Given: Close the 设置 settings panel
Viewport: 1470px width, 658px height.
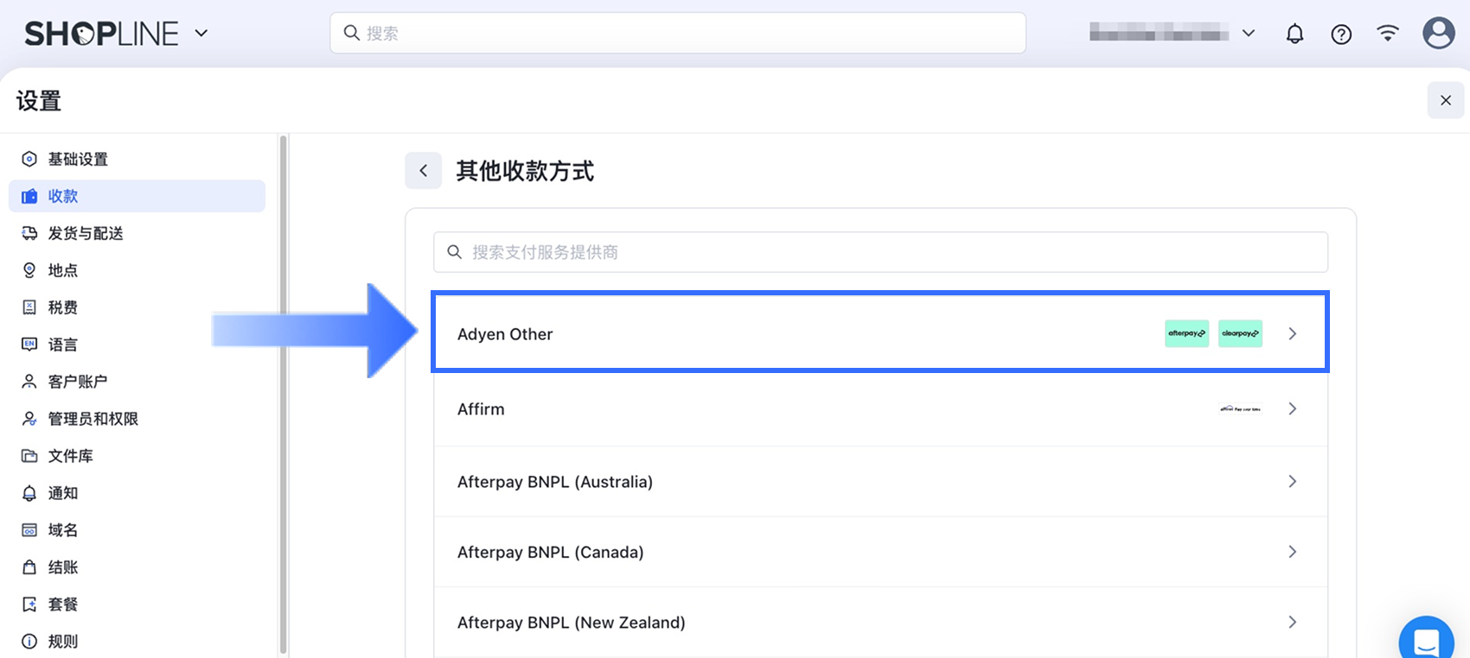Looking at the screenshot, I should pyautogui.click(x=1446, y=100).
